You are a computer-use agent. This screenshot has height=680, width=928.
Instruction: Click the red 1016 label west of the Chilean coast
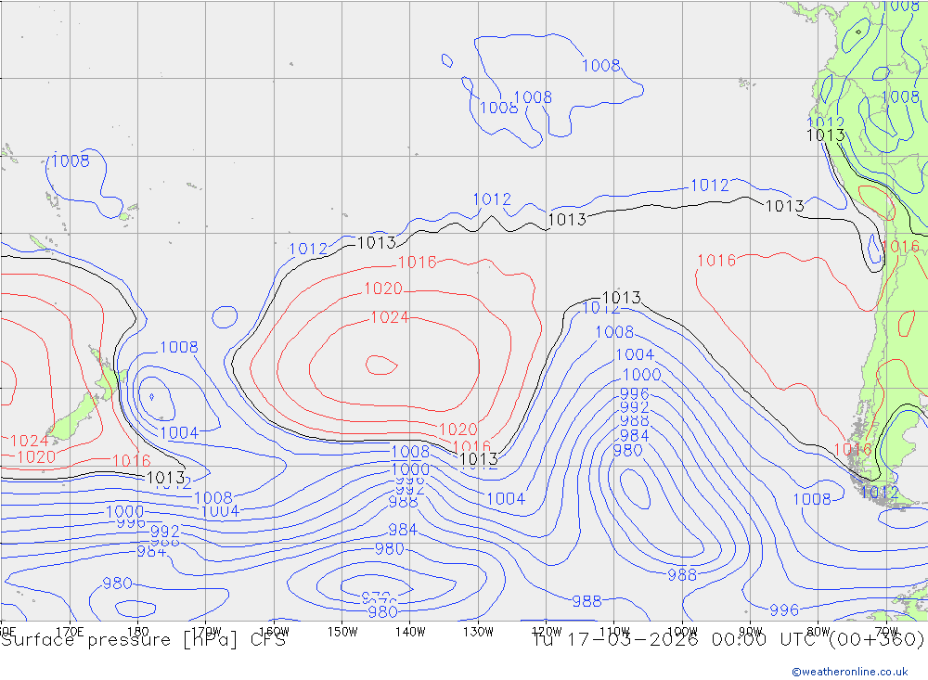pos(716,260)
